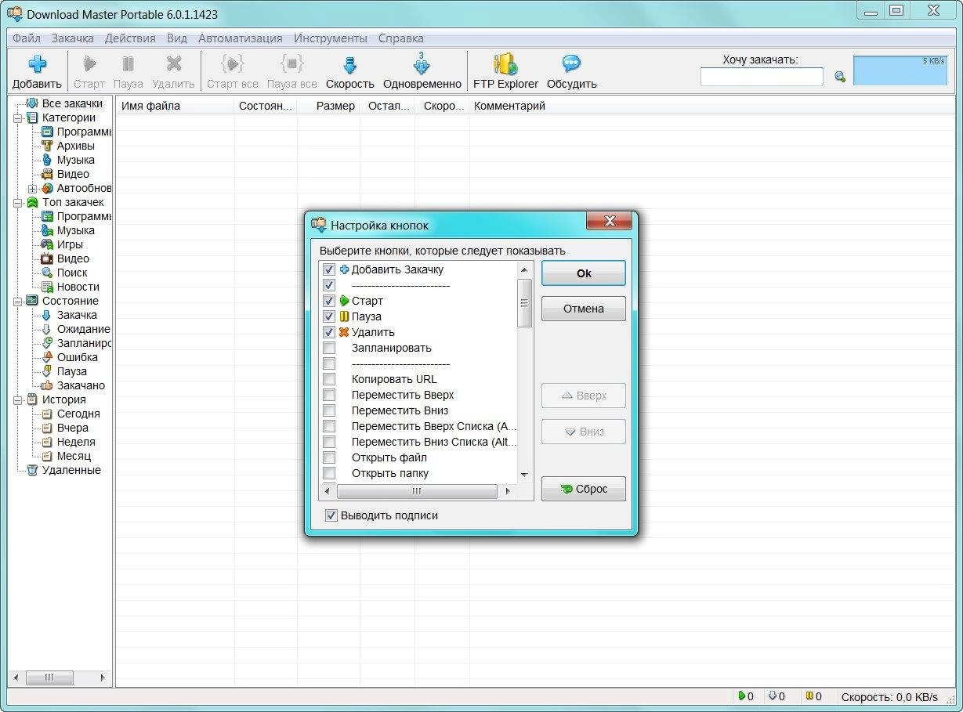Click the Старт toolbar icon

click(x=89, y=64)
